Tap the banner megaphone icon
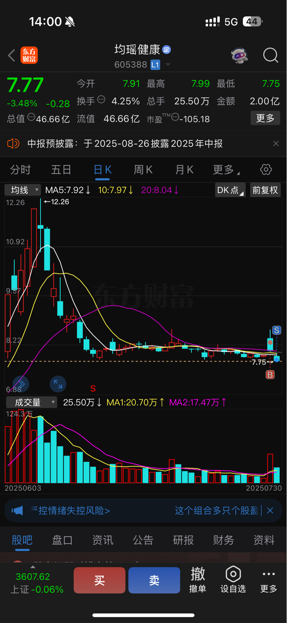Viewport: 287px width, 623px height. (17, 510)
